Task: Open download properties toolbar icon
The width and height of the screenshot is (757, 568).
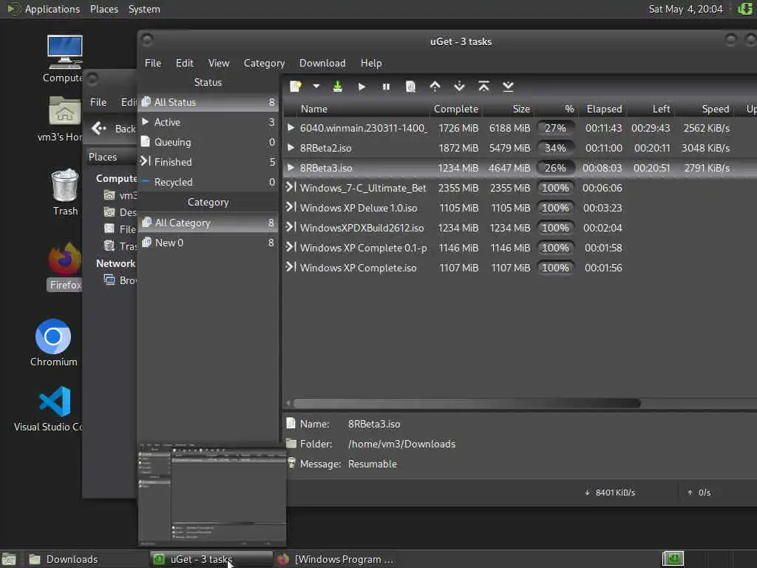Action: pos(410,87)
